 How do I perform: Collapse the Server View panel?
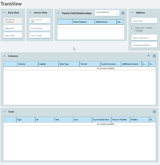pyautogui.click(x=30, y=13)
